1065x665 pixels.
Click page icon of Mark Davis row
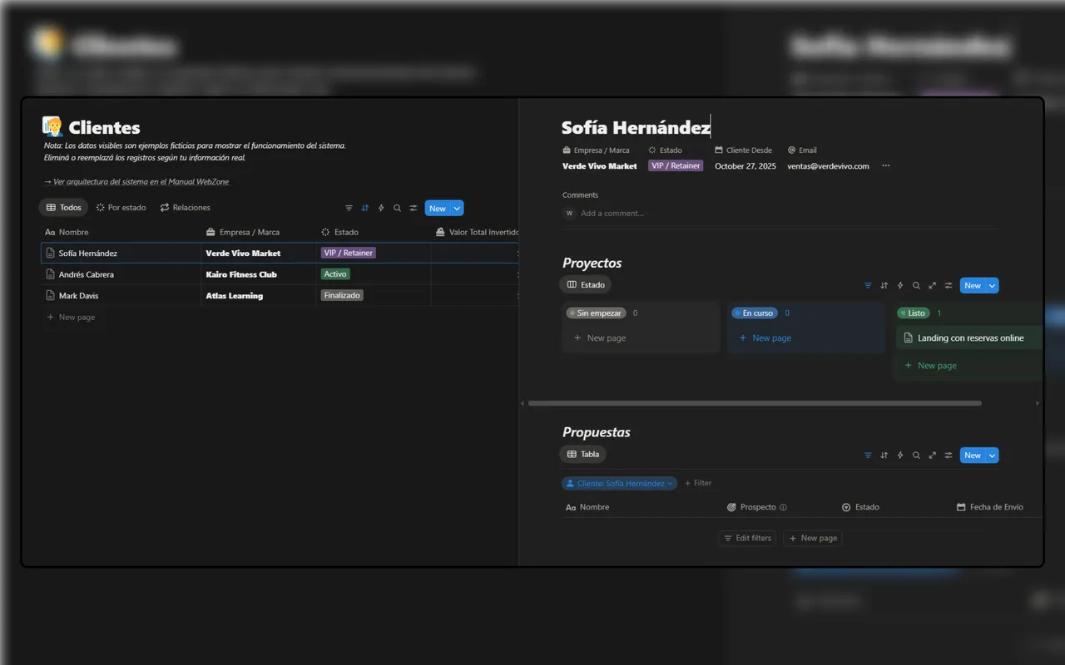[x=51, y=296]
